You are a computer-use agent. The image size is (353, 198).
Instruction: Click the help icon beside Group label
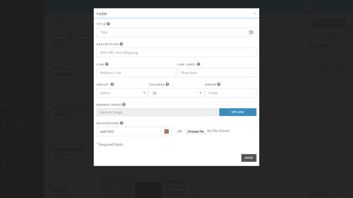(x=112, y=84)
